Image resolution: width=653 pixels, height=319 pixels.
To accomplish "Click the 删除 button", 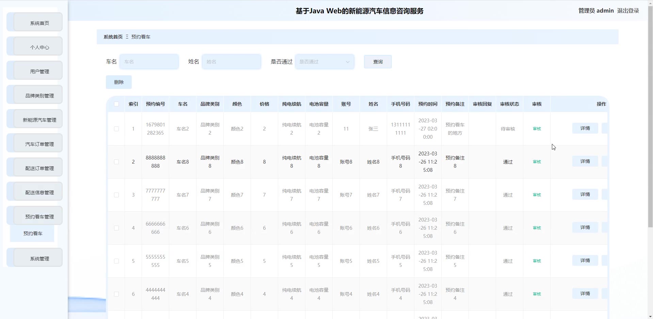I will pyautogui.click(x=119, y=82).
